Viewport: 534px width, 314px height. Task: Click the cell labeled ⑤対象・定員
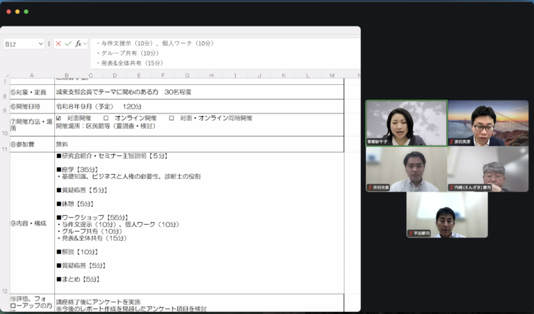point(33,92)
